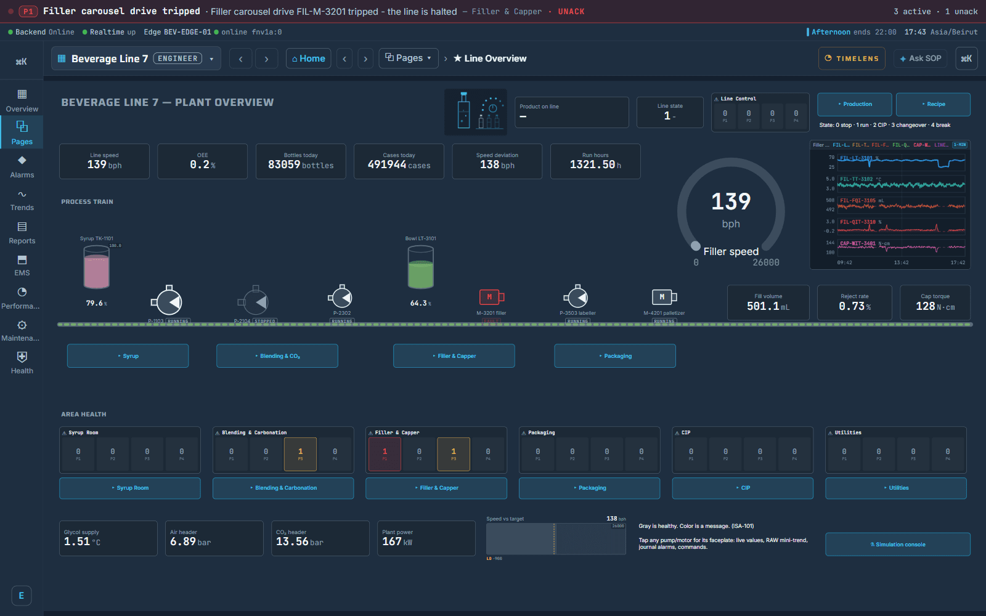Open the Alarms sidebar section
986x616 pixels.
tap(22, 166)
